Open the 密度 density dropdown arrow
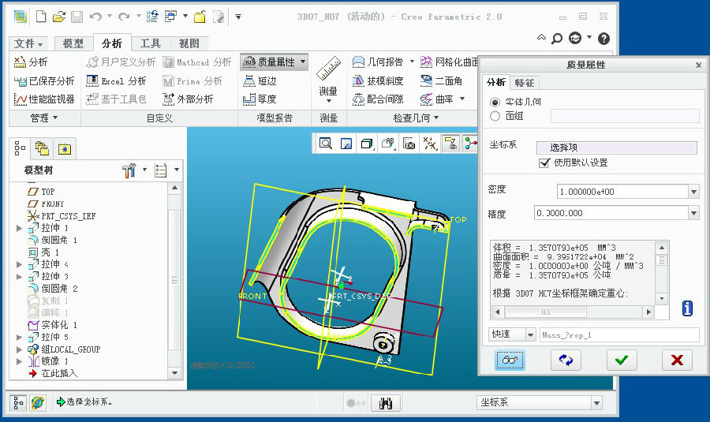710x422 pixels. click(693, 192)
